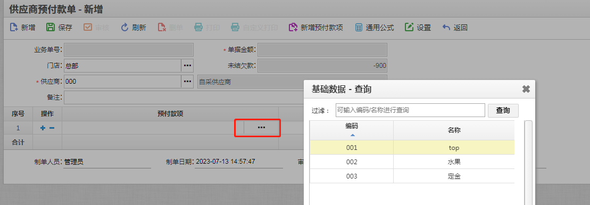
Task: Click the 序号 column header
Action: pyautogui.click(x=18, y=113)
